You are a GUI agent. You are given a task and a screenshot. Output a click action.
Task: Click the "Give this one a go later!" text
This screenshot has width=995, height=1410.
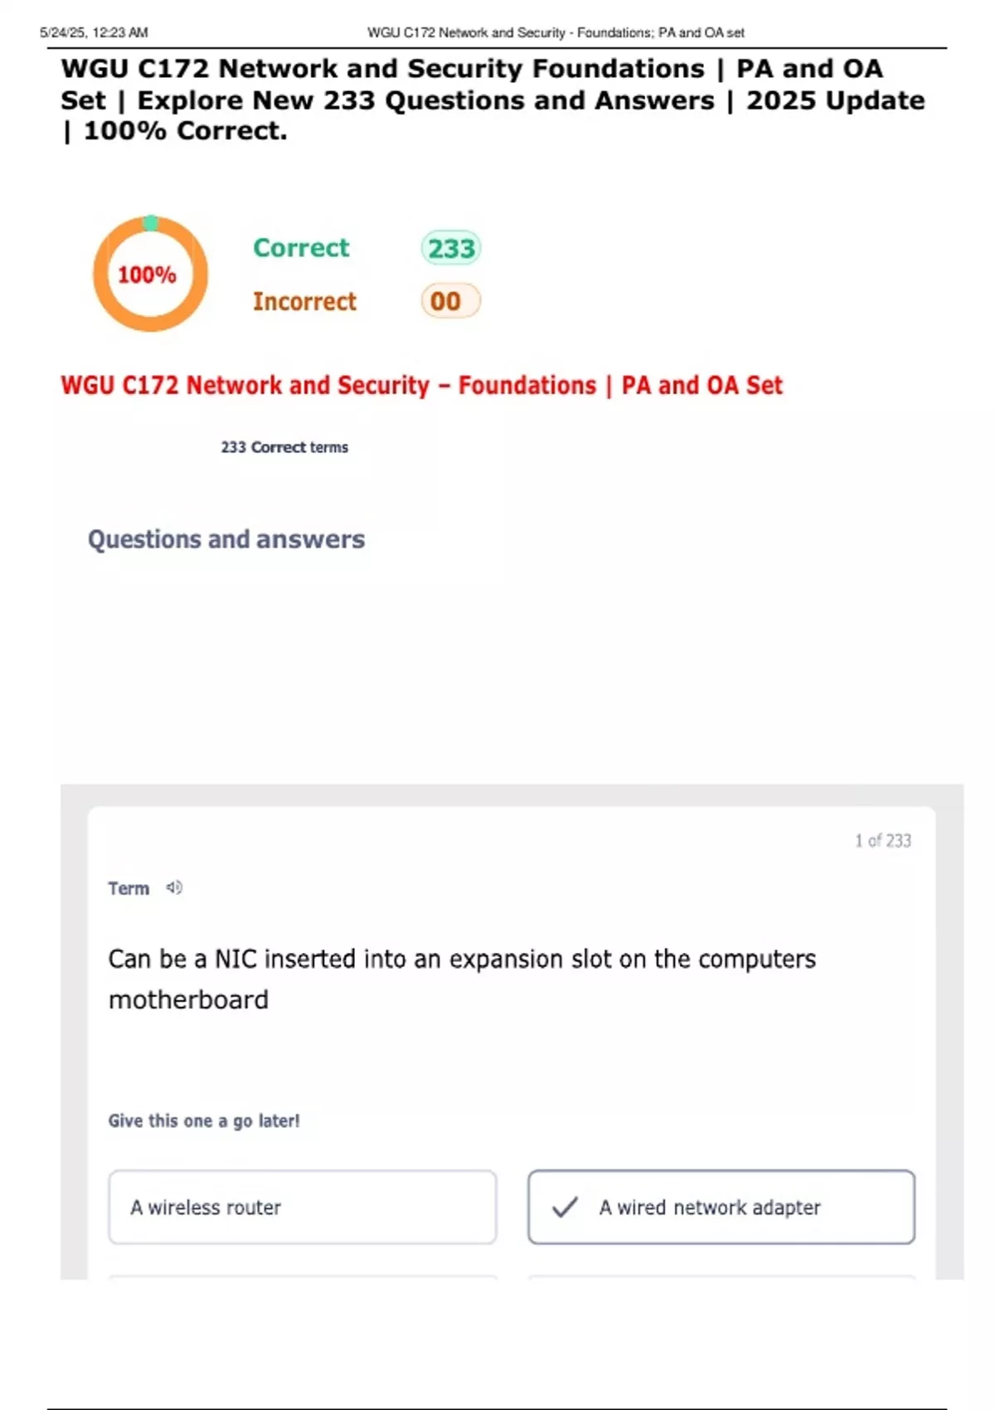204,1121
